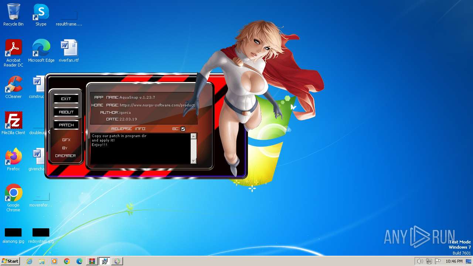Viewport: 473px width, 266px height.
Task: Select the moverefer desktop file
Action: tap(41, 199)
